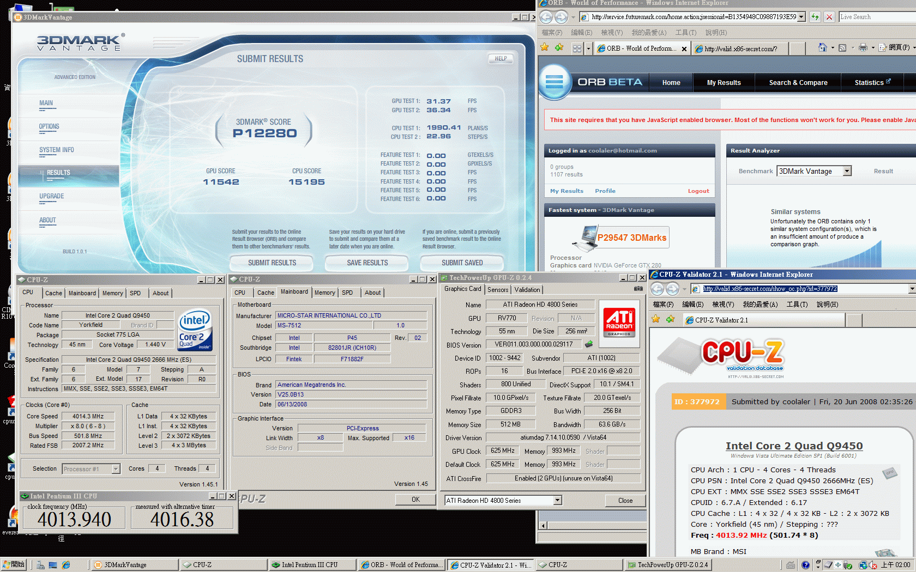Click OK button in second CPU-Z window
Viewport: 916px width, 572px height.
tap(415, 500)
